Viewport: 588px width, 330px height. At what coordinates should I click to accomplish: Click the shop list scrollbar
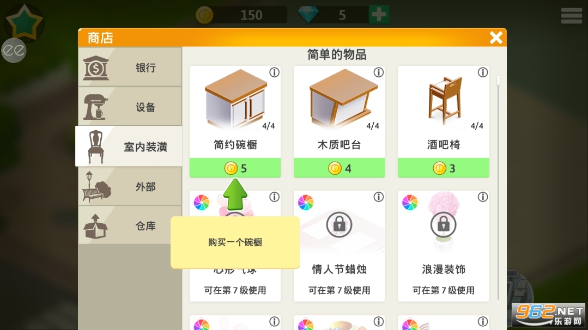499,187
